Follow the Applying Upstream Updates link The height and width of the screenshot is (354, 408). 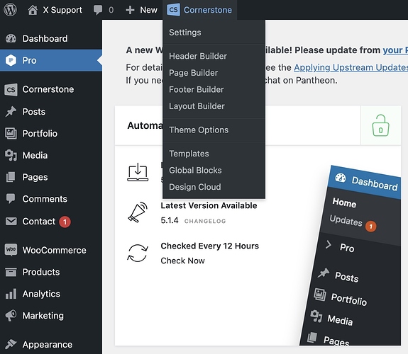[351, 67]
